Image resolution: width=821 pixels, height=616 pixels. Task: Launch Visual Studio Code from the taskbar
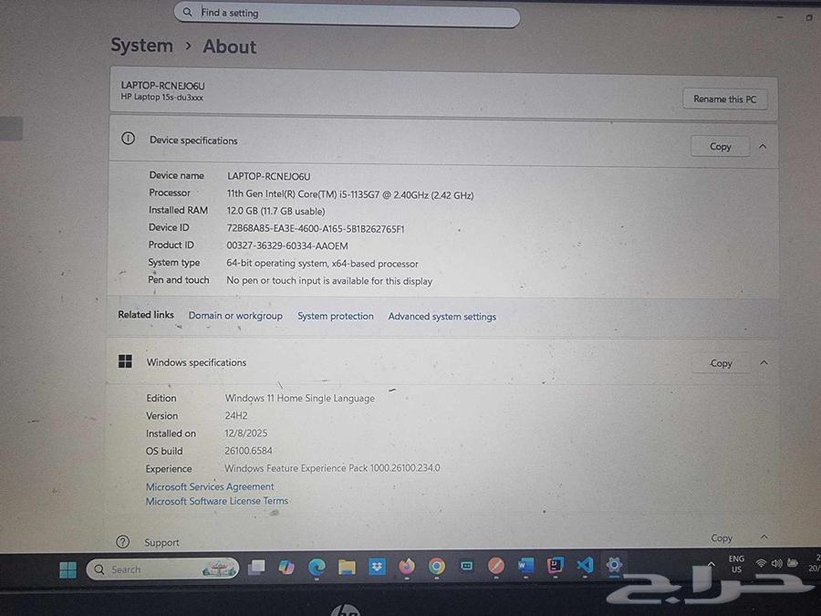click(x=584, y=567)
